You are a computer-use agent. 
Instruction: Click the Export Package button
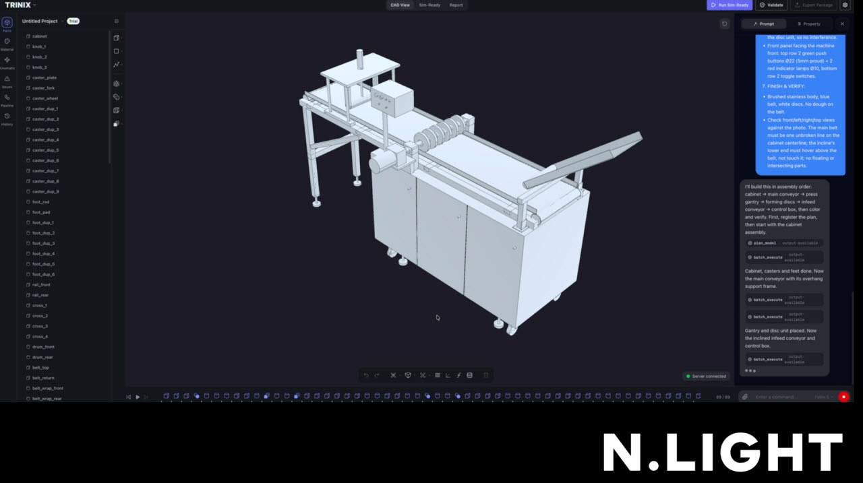tap(813, 5)
